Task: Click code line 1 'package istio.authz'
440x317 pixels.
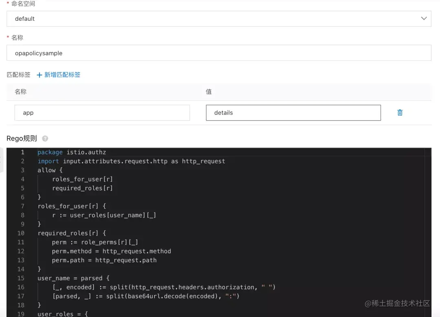Action: click(72, 152)
